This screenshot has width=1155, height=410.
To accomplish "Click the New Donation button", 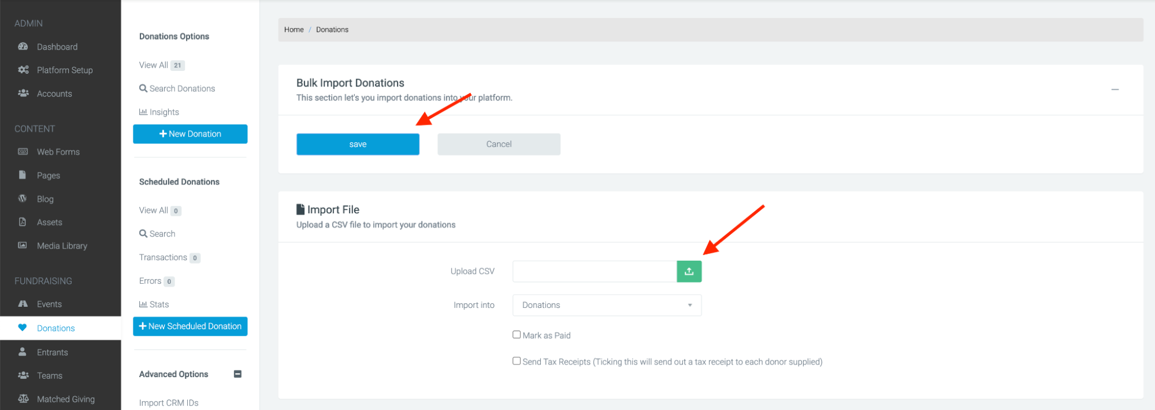I will pos(190,134).
